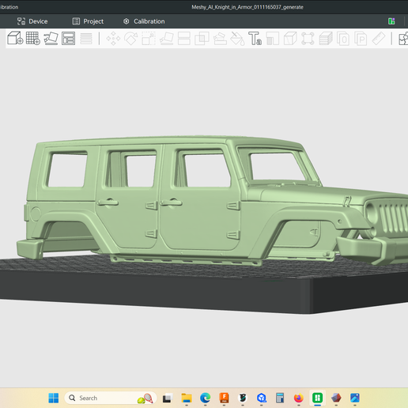Select the Measure ruler tool
The image size is (408, 408).
pyautogui.click(x=379, y=39)
